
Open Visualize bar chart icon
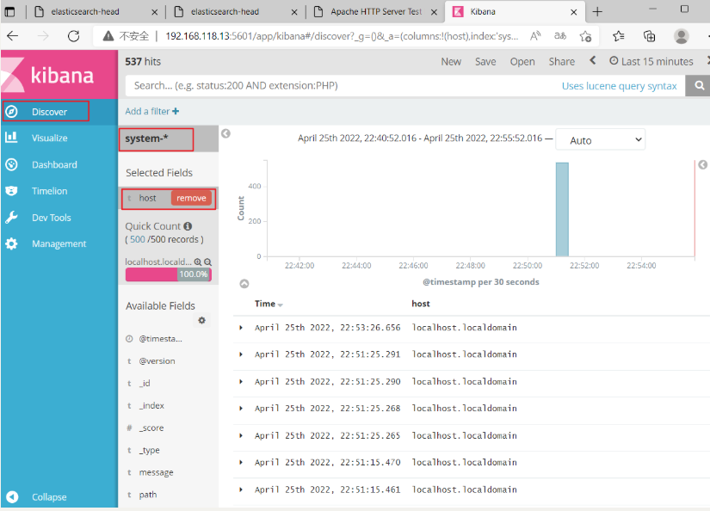click(11, 138)
